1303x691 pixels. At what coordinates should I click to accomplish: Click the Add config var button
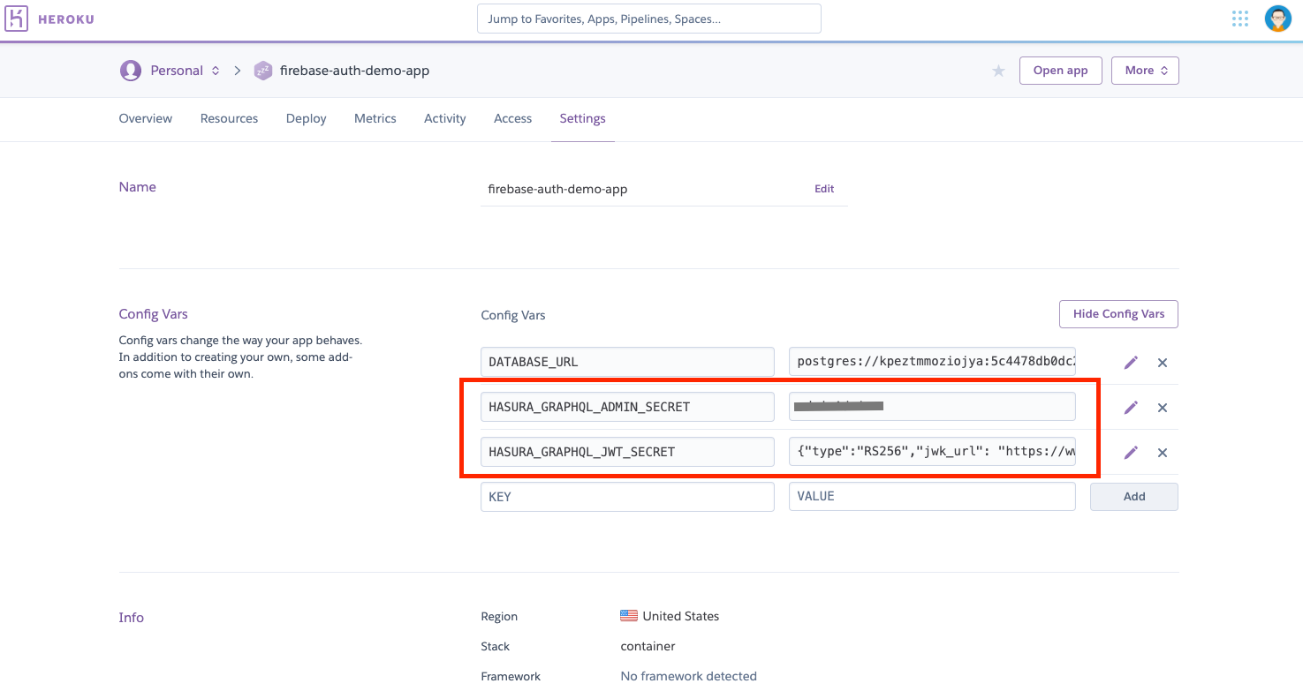tap(1133, 497)
